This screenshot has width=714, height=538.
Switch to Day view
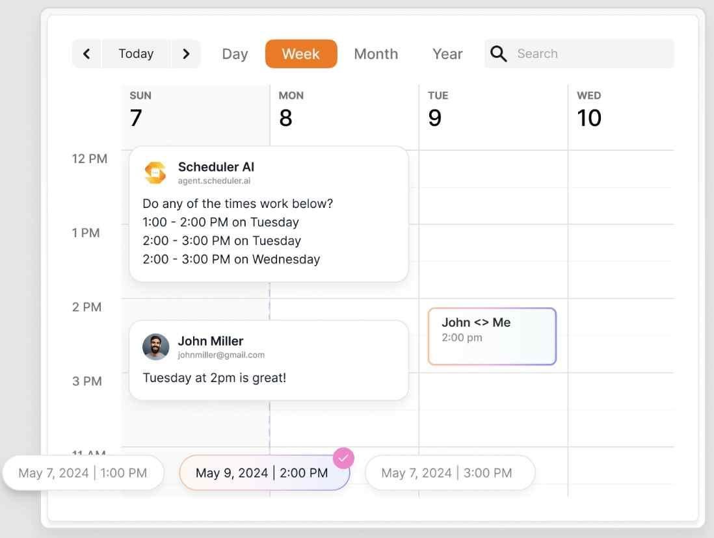pos(235,54)
